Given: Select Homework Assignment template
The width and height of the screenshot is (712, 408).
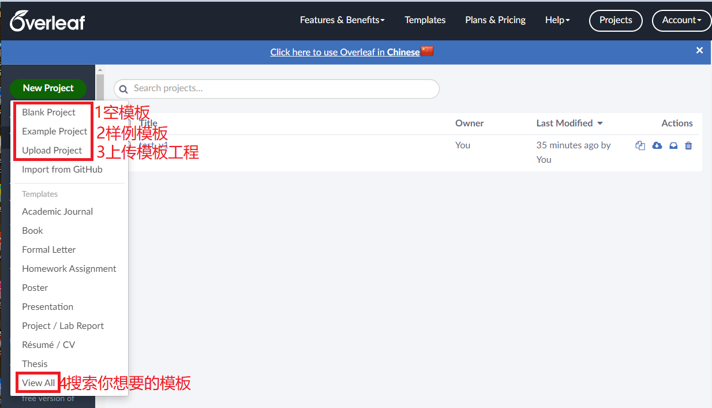Looking at the screenshot, I should (x=69, y=268).
